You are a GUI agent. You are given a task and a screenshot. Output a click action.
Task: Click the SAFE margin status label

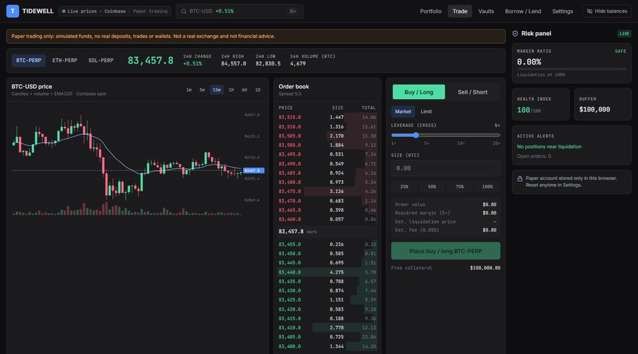click(x=621, y=51)
